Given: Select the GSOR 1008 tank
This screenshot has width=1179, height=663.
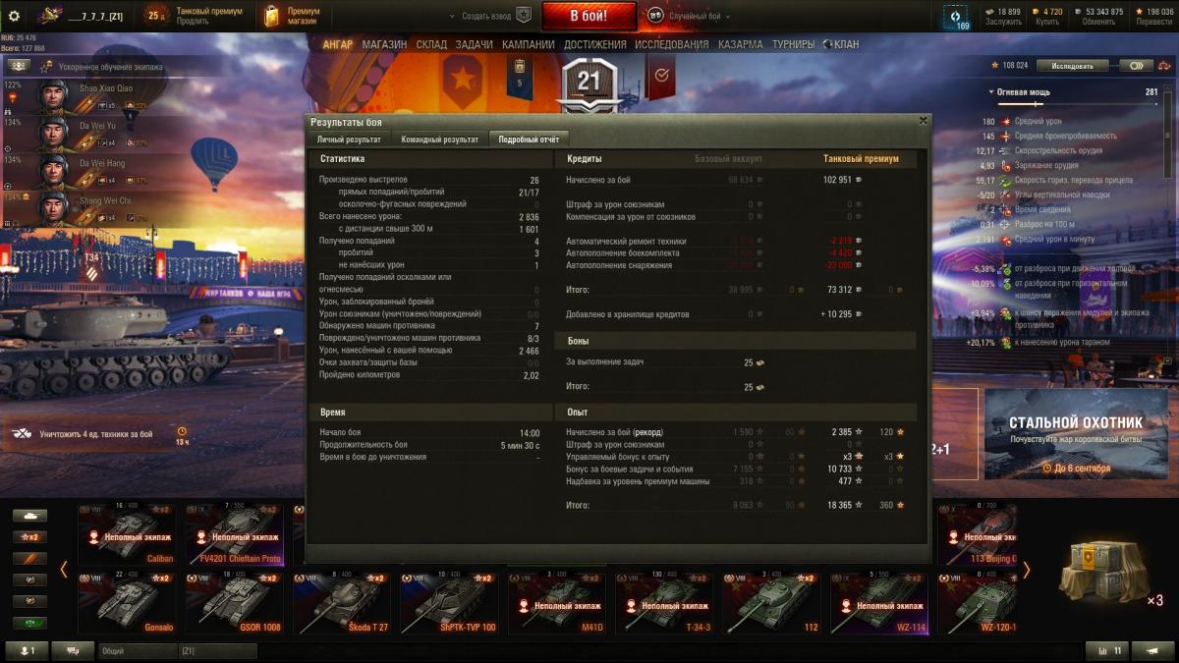Looking at the screenshot, I should [235, 603].
